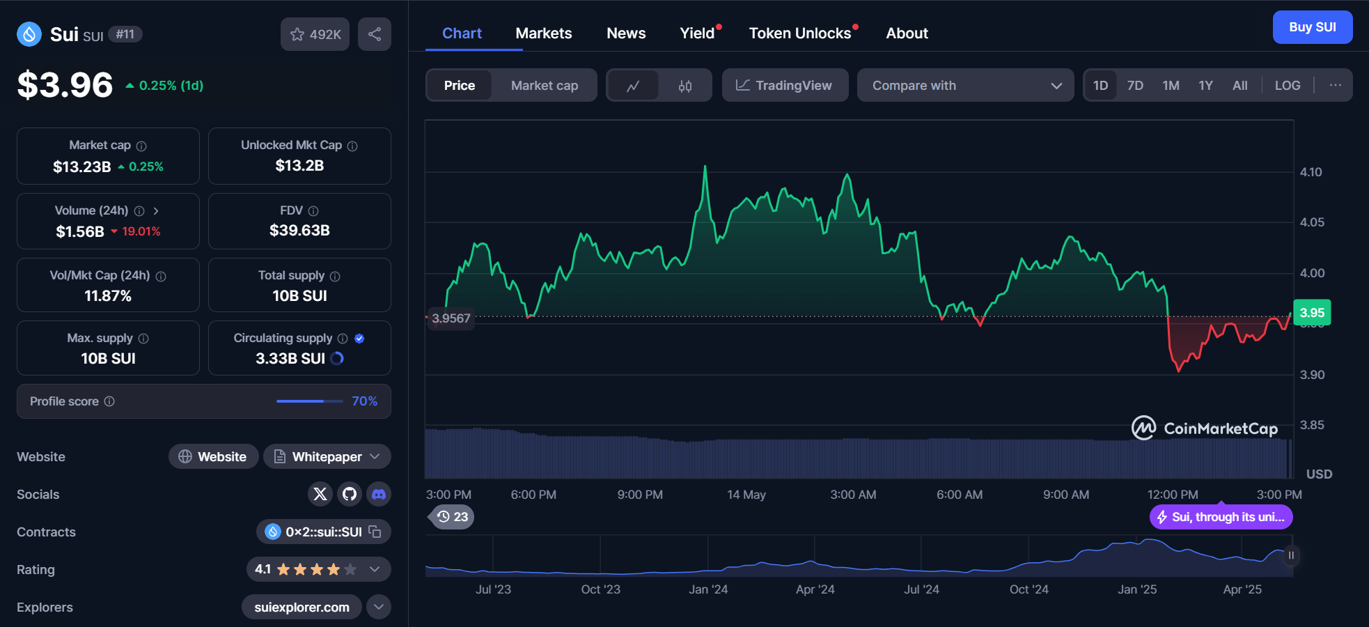Open the TradingView chart option

coord(785,85)
